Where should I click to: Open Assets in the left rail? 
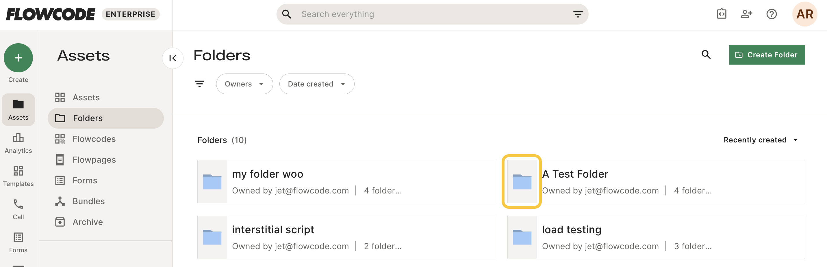pyautogui.click(x=18, y=110)
